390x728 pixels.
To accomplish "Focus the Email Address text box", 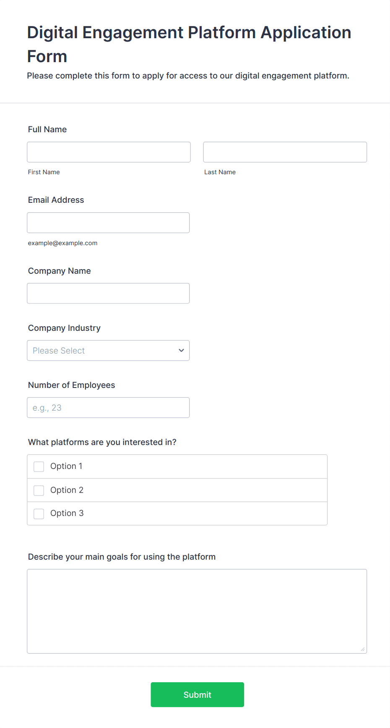I will 108,223.
